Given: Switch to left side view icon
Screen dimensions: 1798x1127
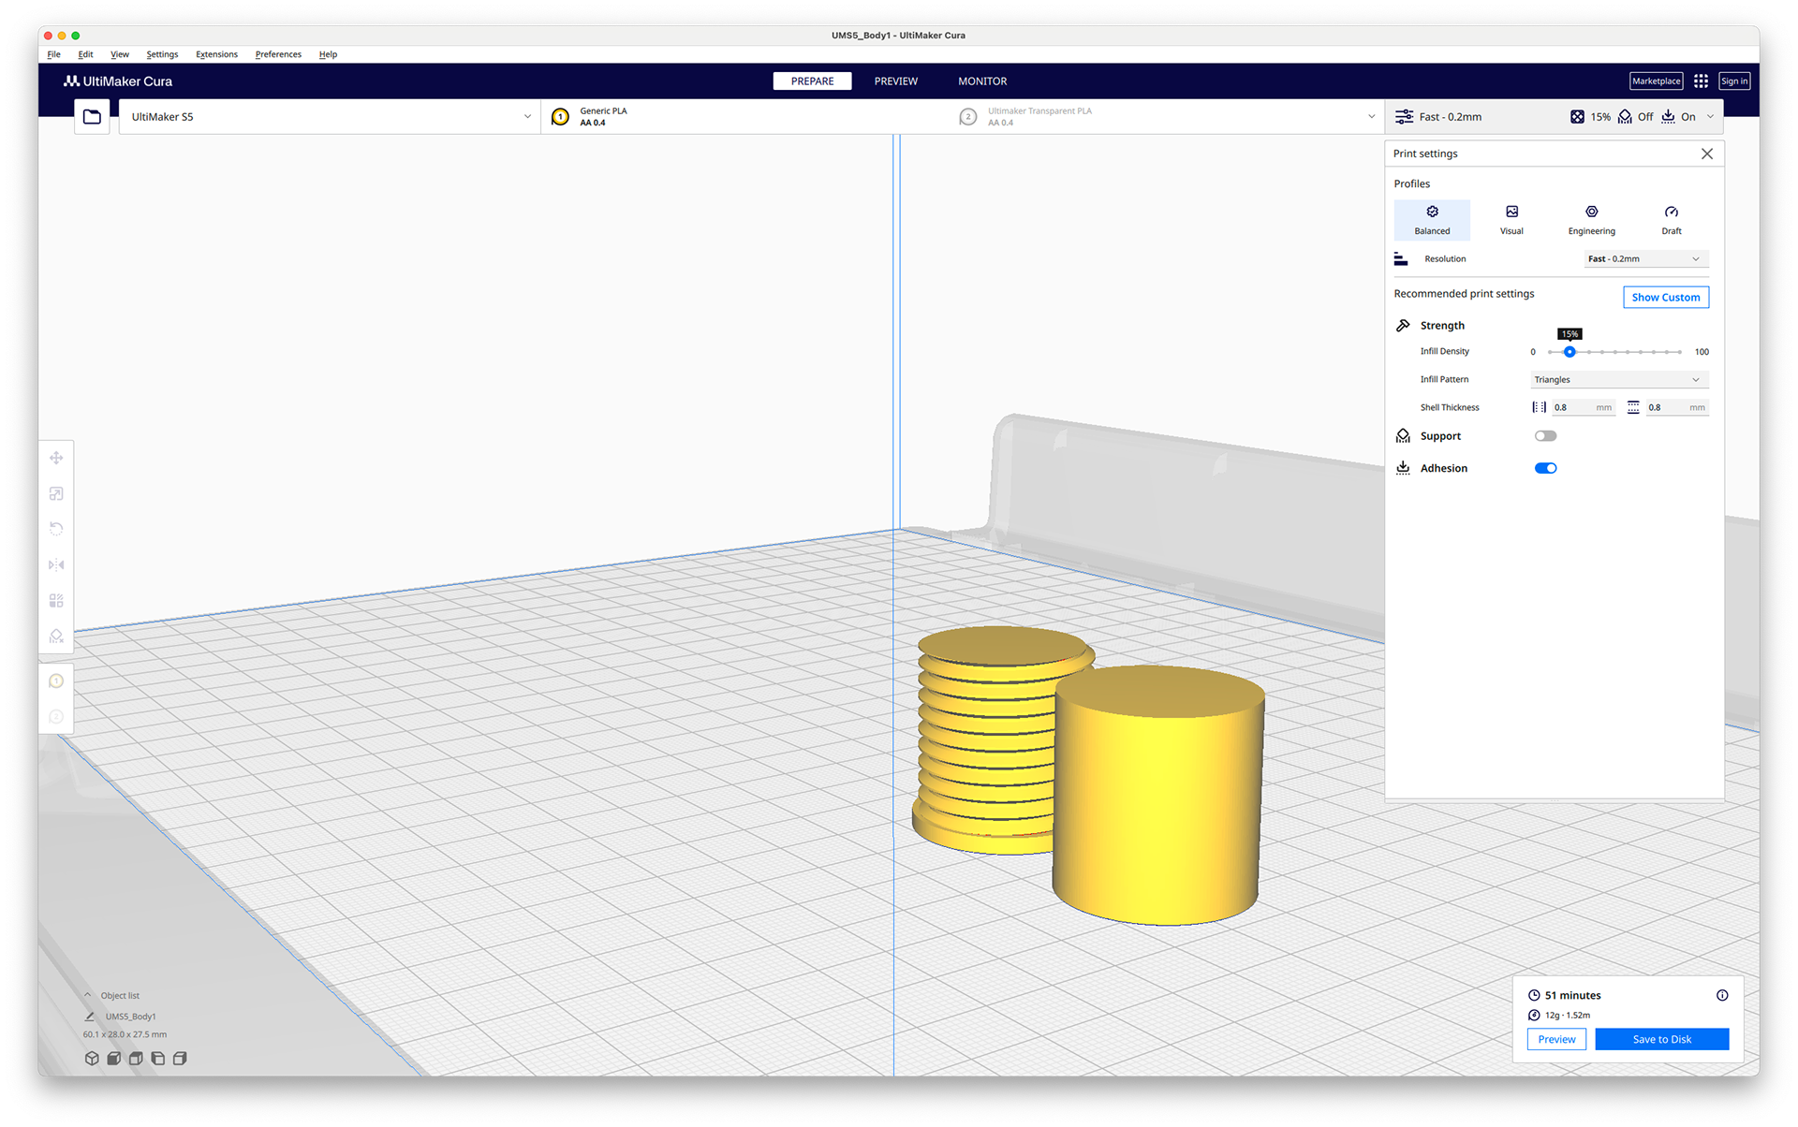Looking at the screenshot, I should pos(157,1058).
